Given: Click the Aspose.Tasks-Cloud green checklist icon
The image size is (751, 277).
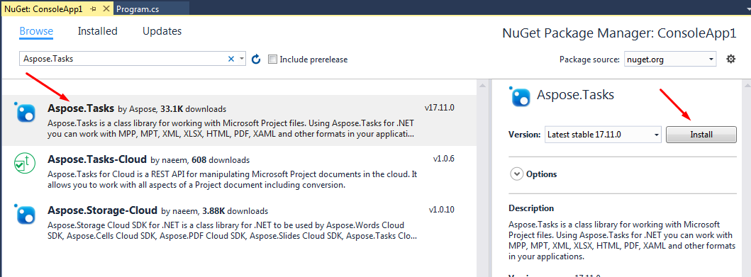Looking at the screenshot, I should tap(24, 164).
